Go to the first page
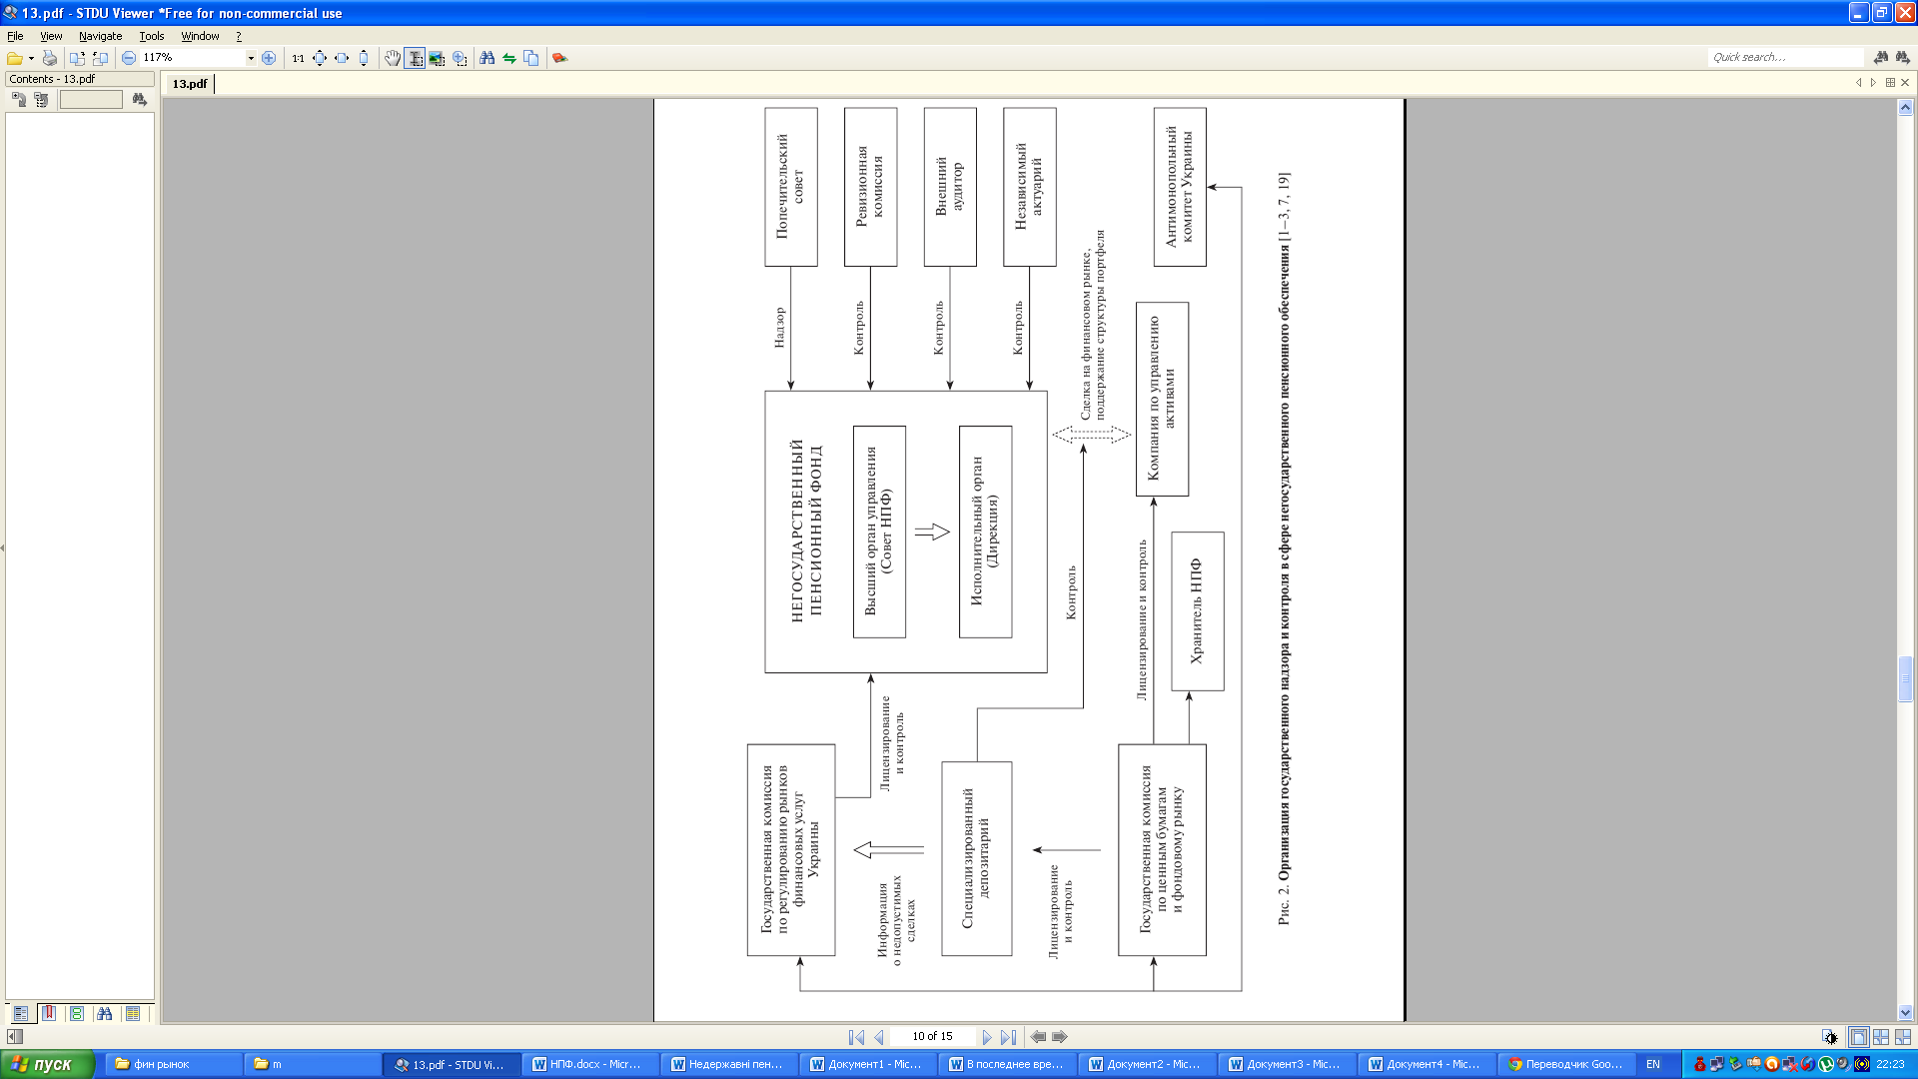The width and height of the screenshot is (1918, 1079). 857,1037
